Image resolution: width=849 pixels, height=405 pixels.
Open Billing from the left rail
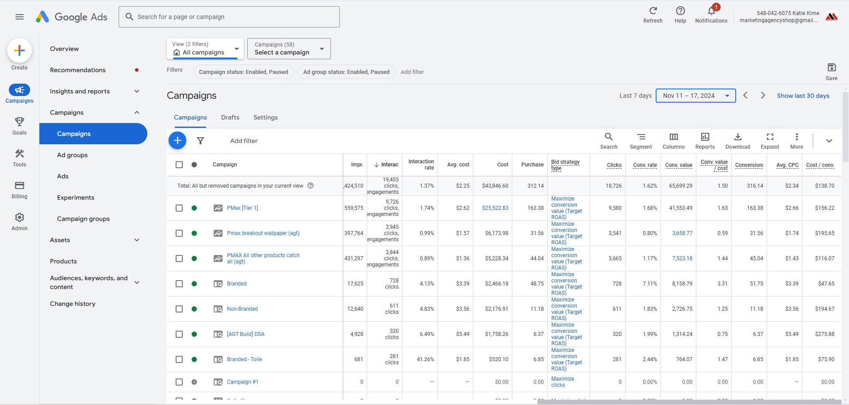tap(19, 186)
